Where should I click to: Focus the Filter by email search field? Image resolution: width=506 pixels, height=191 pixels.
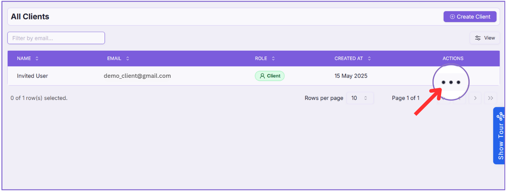point(56,38)
